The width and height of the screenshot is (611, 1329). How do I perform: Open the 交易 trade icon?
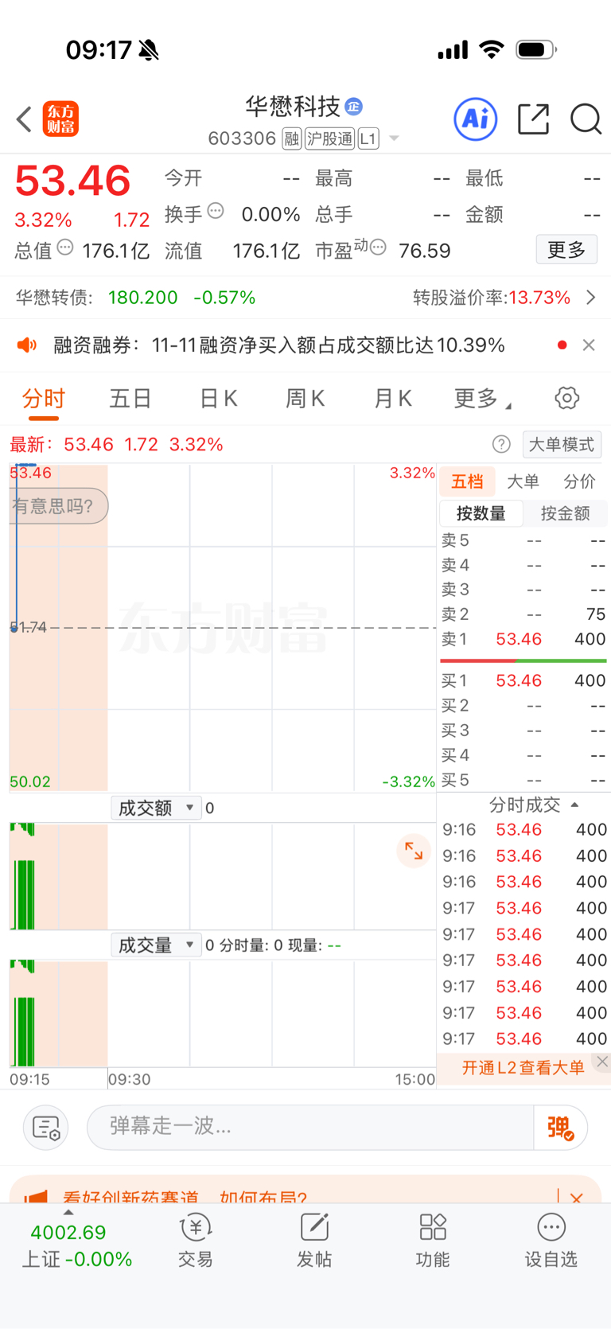tap(196, 1240)
